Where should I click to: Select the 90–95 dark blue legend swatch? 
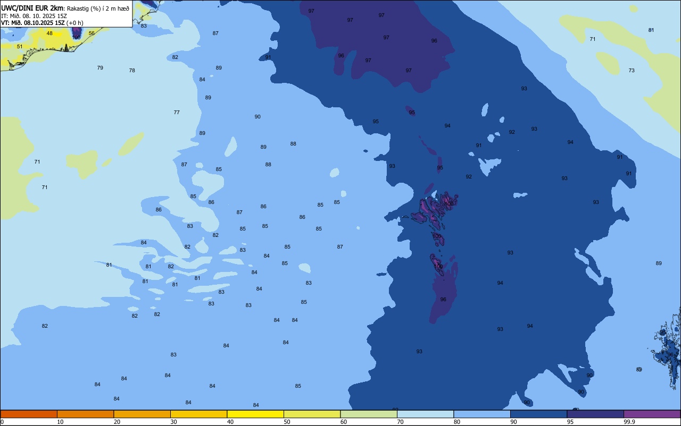[x=538, y=414]
